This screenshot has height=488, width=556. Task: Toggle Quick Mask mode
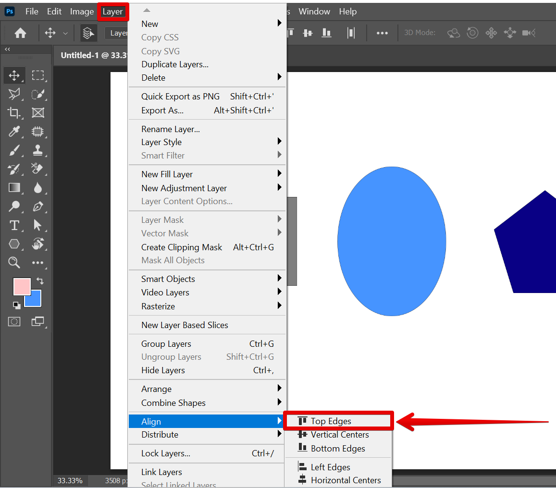coord(14,321)
